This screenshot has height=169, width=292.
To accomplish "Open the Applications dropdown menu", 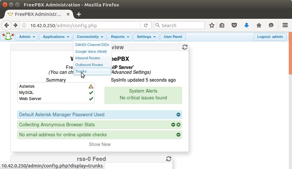I will pyautogui.click(x=55, y=37).
